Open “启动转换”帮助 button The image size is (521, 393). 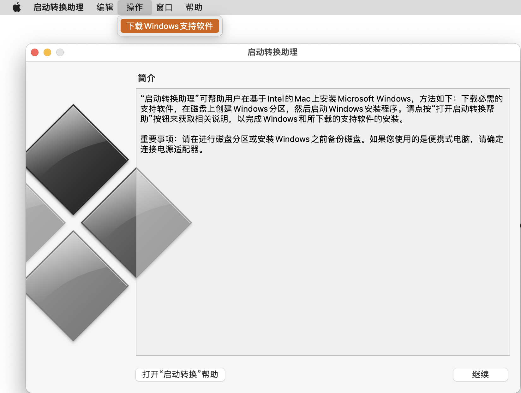click(x=180, y=374)
